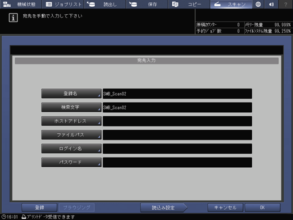Image resolution: width=293 pixels, height=220 pixels.
Task: Click the information icon beside the message
Action: (x=13, y=18)
